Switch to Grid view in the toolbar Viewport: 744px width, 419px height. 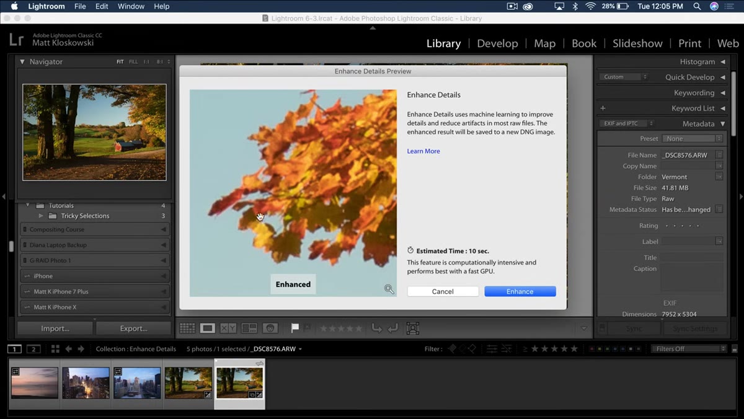point(187,329)
